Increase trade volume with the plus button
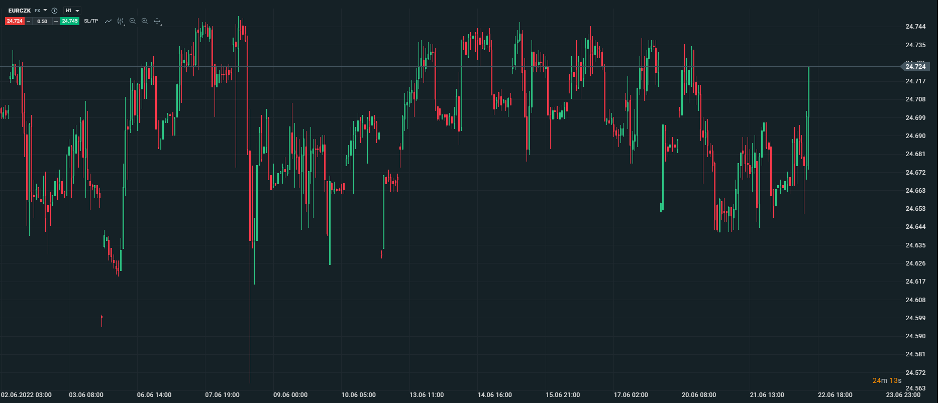The height and width of the screenshot is (403, 938). [56, 21]
